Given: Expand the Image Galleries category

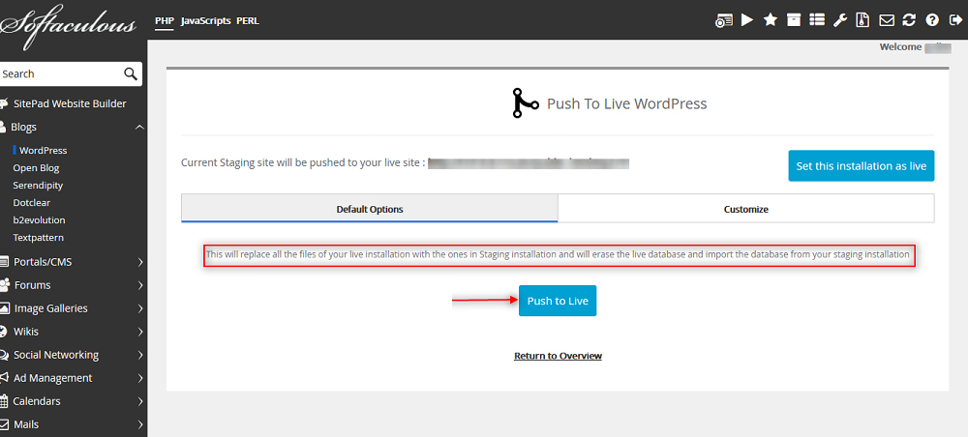Looking at the screenshot, I should pyautogui.click(x=139, y=308).
